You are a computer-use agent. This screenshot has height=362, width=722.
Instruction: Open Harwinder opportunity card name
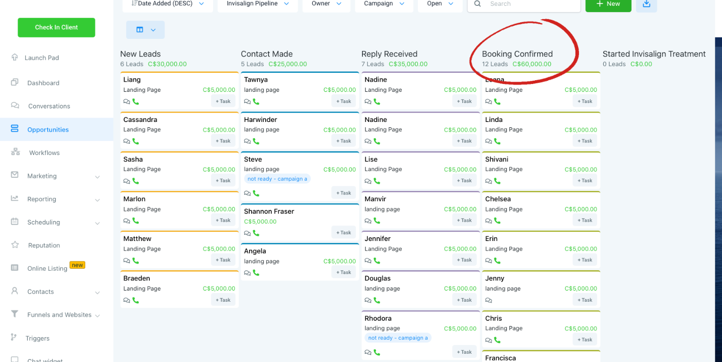(x=261, y=120)
